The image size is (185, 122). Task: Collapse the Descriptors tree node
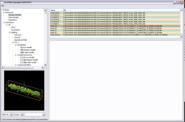[x=4, y=22]
